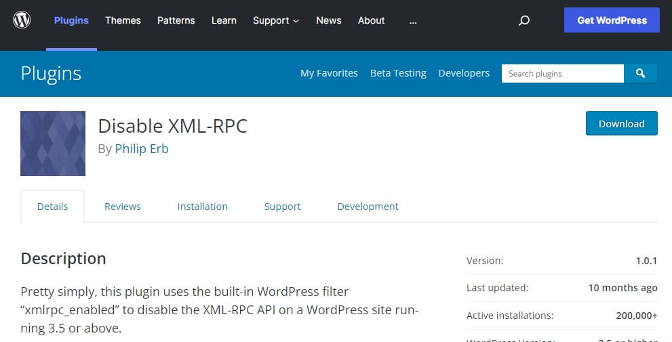Viewport: 672px width, 342px height.
Task: Go to Patterns in top navigation
Action: [176, 20]
